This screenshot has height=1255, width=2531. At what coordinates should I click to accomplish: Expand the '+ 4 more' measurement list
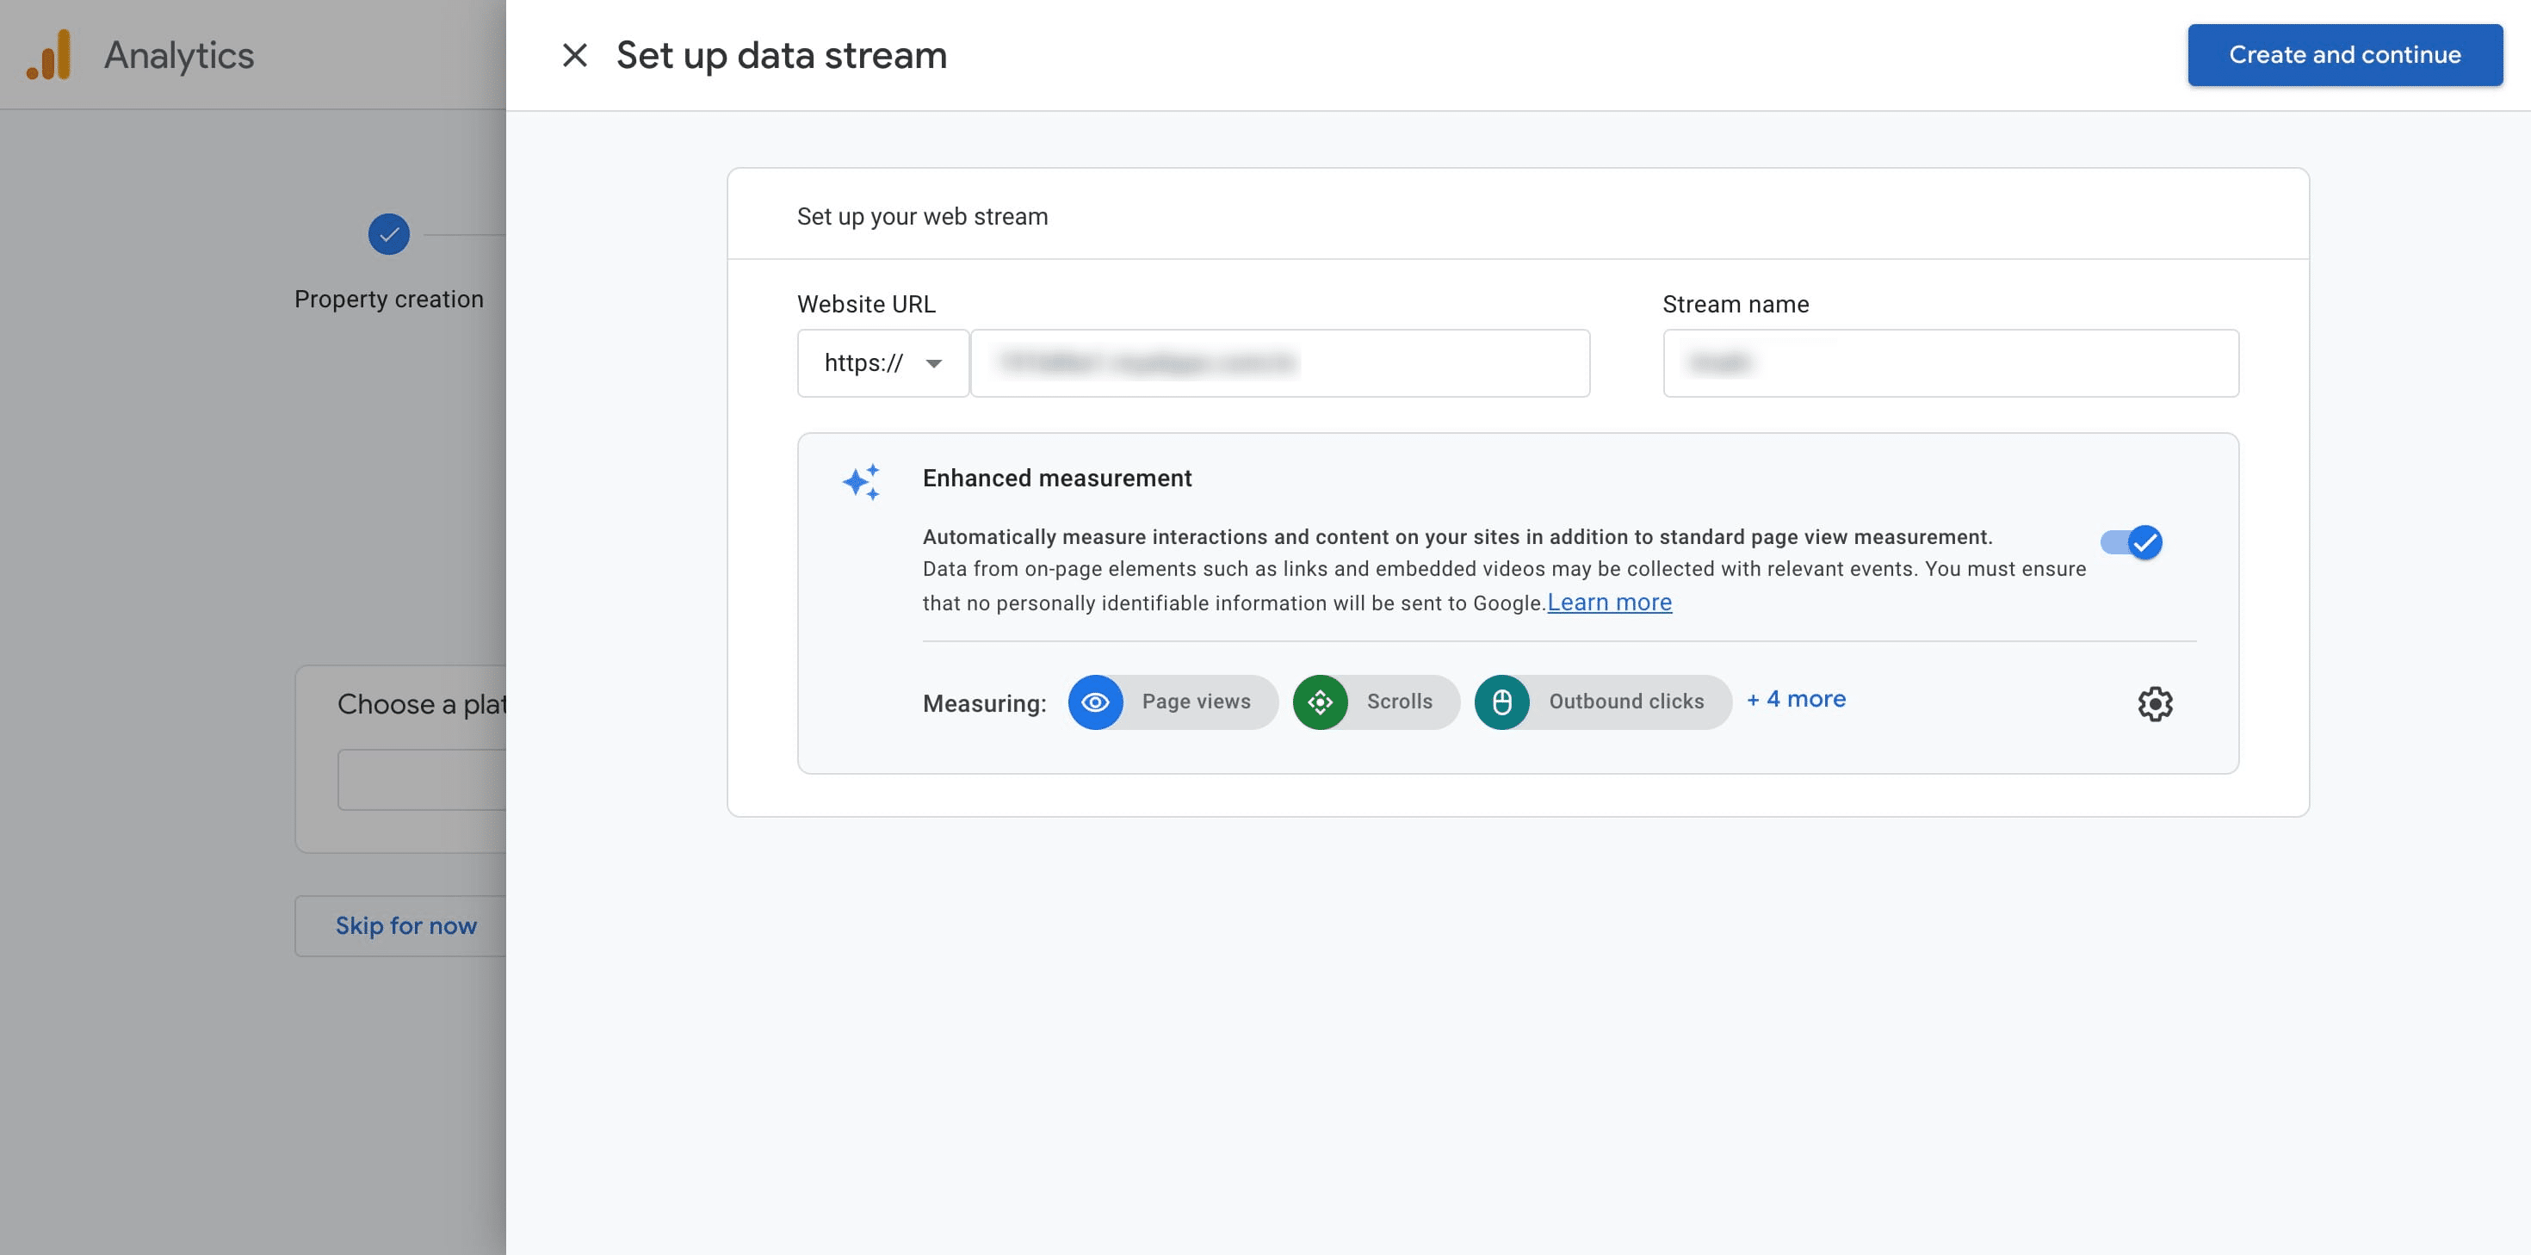(1796, 700)
